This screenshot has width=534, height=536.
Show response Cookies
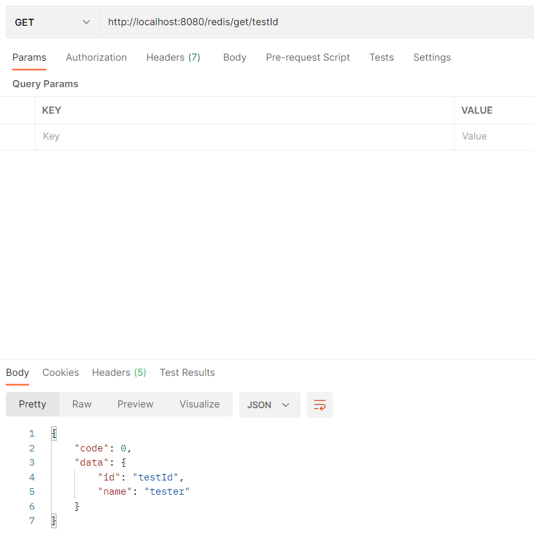(x=60, y=373)
